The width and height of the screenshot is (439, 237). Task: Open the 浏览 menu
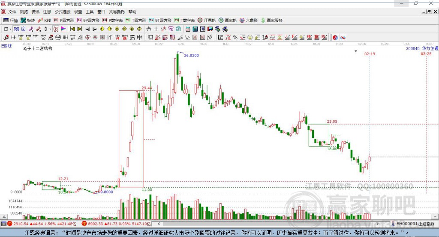[24, 12]
